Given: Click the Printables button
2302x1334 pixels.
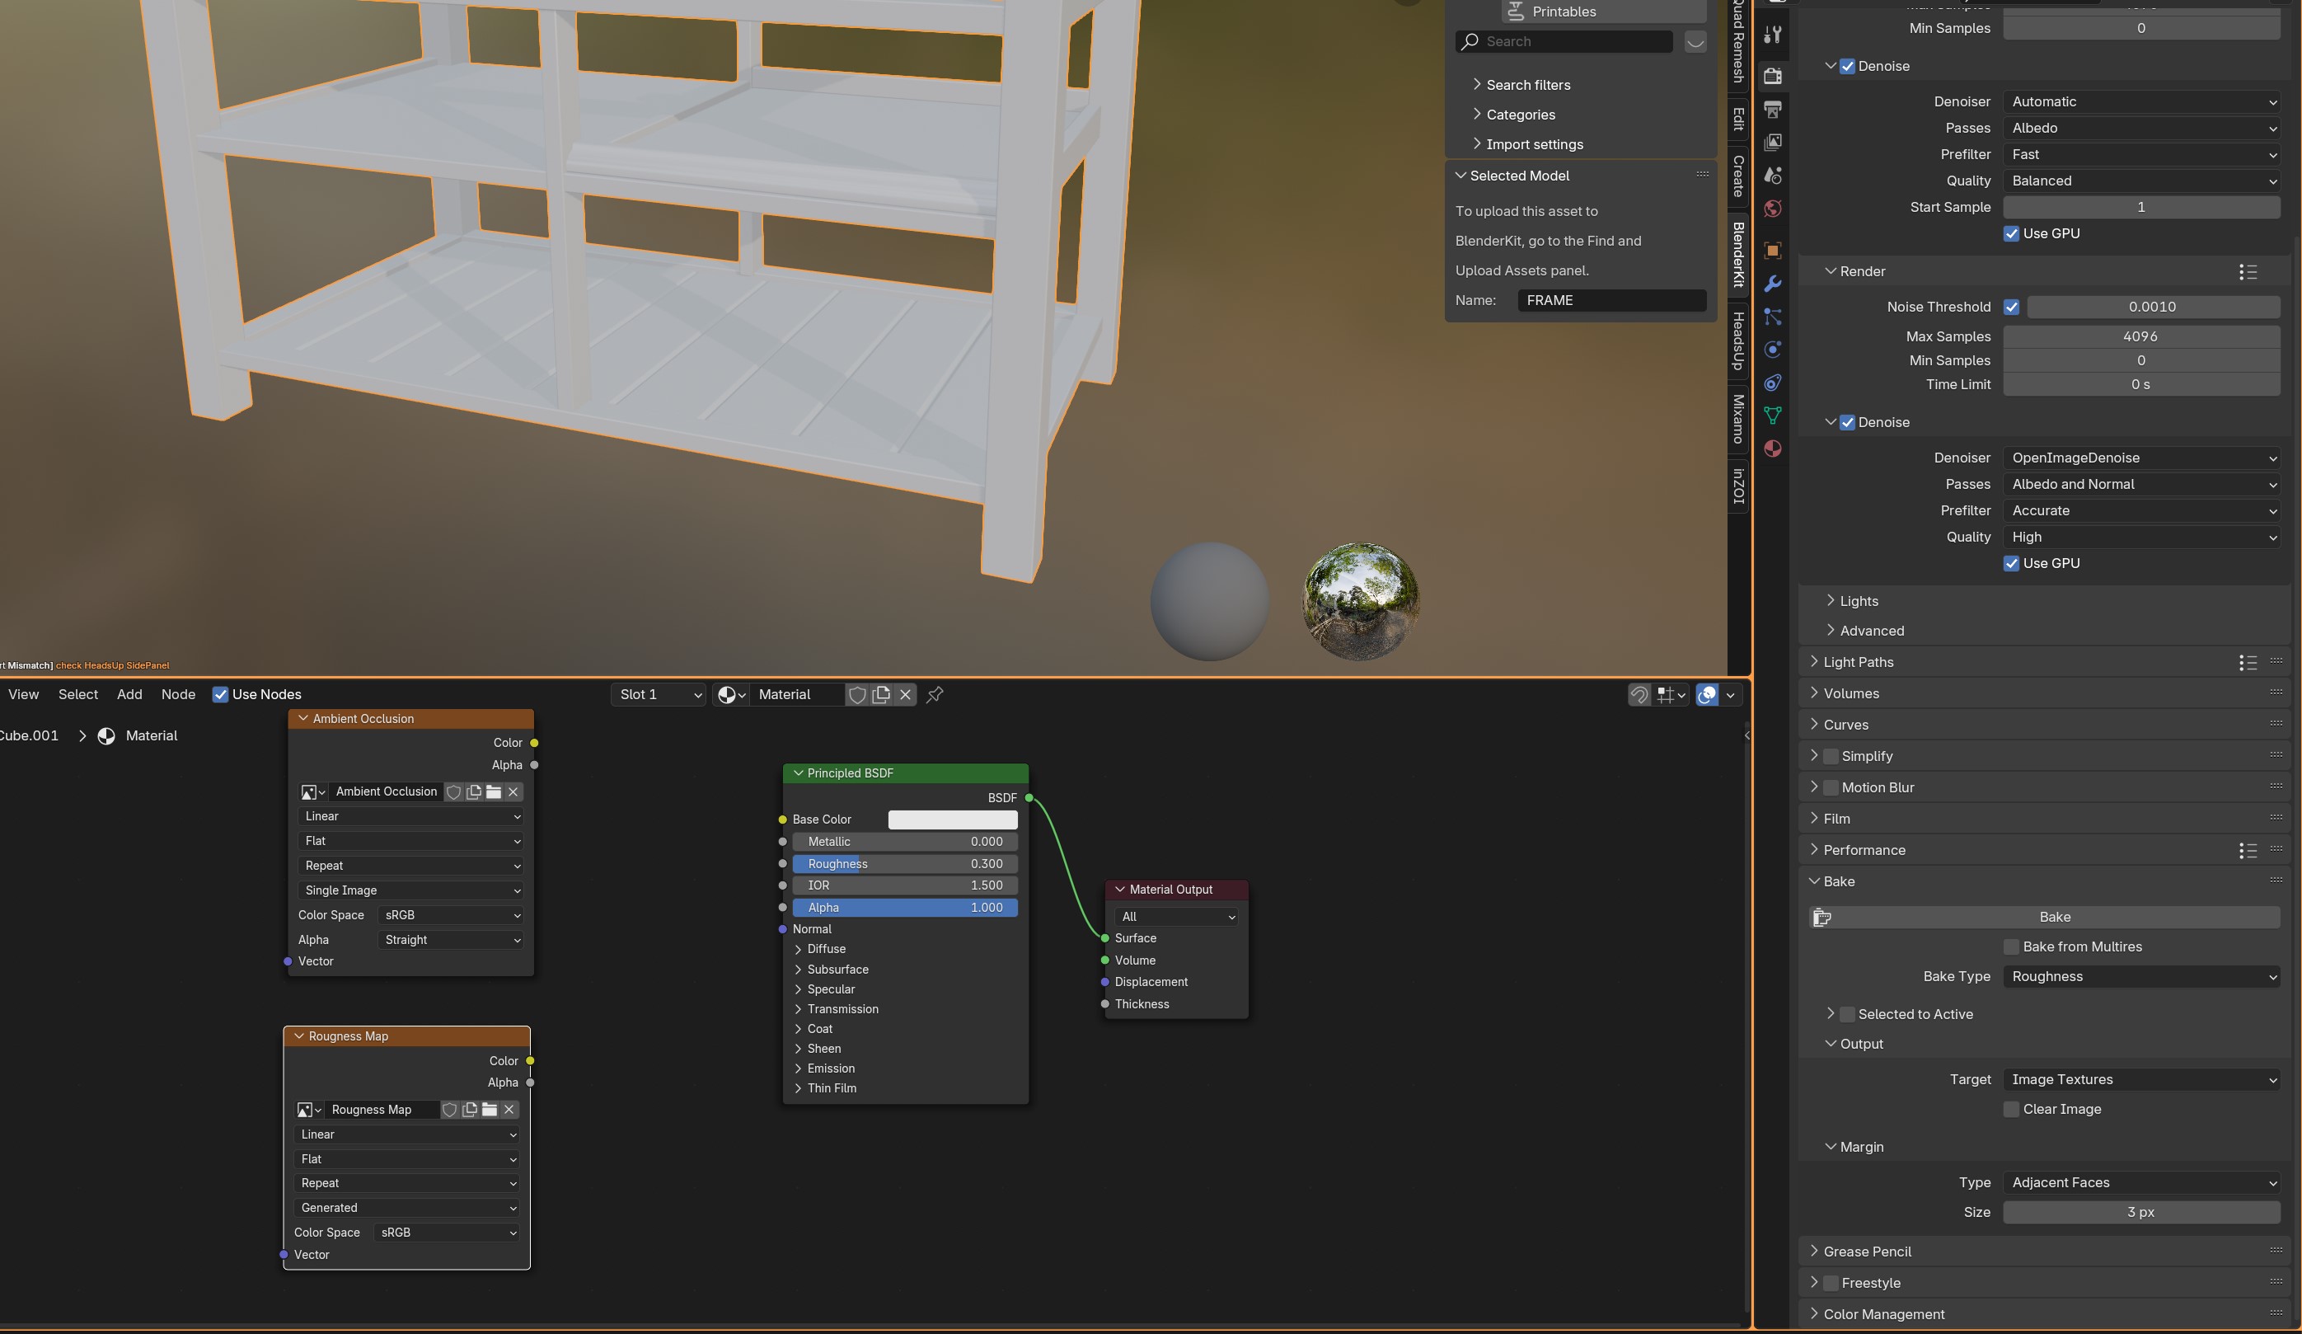Looking at the screenshot, I should click(1603, 11).
